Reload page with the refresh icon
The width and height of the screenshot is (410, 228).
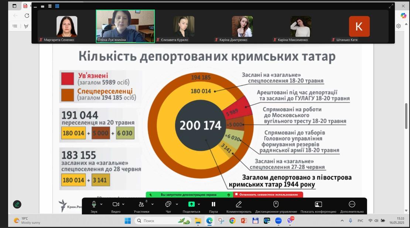coord(27,15)
